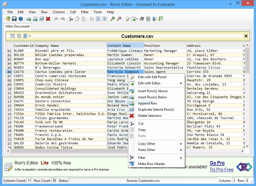Viewport: 256px width, 186px height.
Task: Open the external editor dropdown arrow in toolbar
Action: [x=137, y=19]
